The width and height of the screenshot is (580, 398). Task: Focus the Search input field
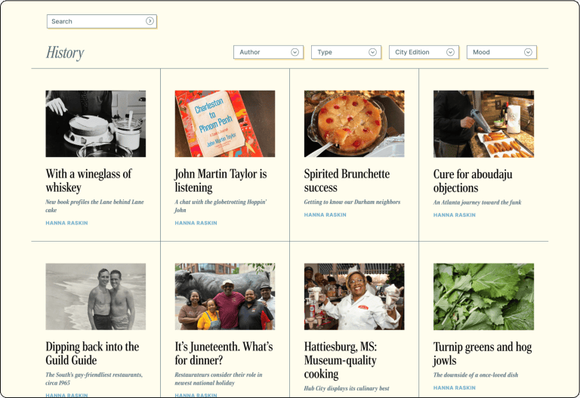(x=102, y=21)
